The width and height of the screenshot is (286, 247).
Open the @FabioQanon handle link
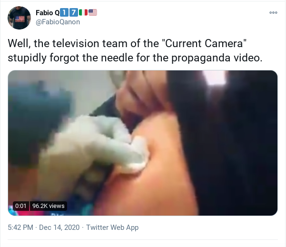(x=58, y=22)
